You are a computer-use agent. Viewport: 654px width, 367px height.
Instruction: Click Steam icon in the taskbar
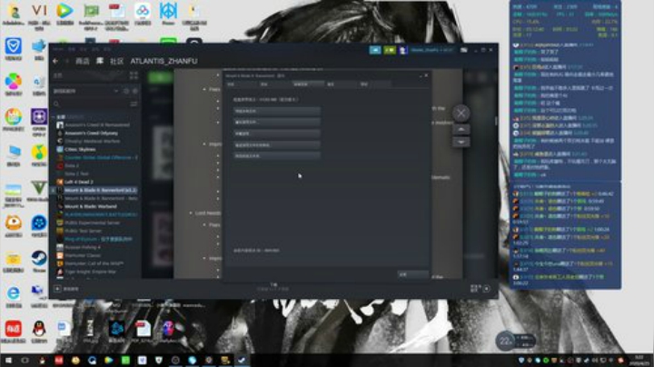(x=242, y=361)
